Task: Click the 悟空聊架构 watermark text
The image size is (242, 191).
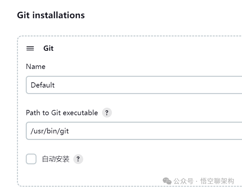Action: click(x=217, y=181)
